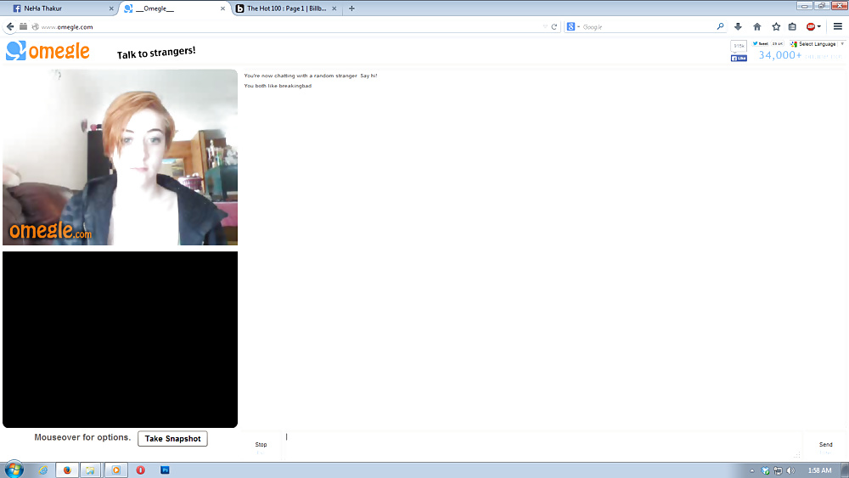Open Windows Explorer from the taskbar

(x=91, y=470)
